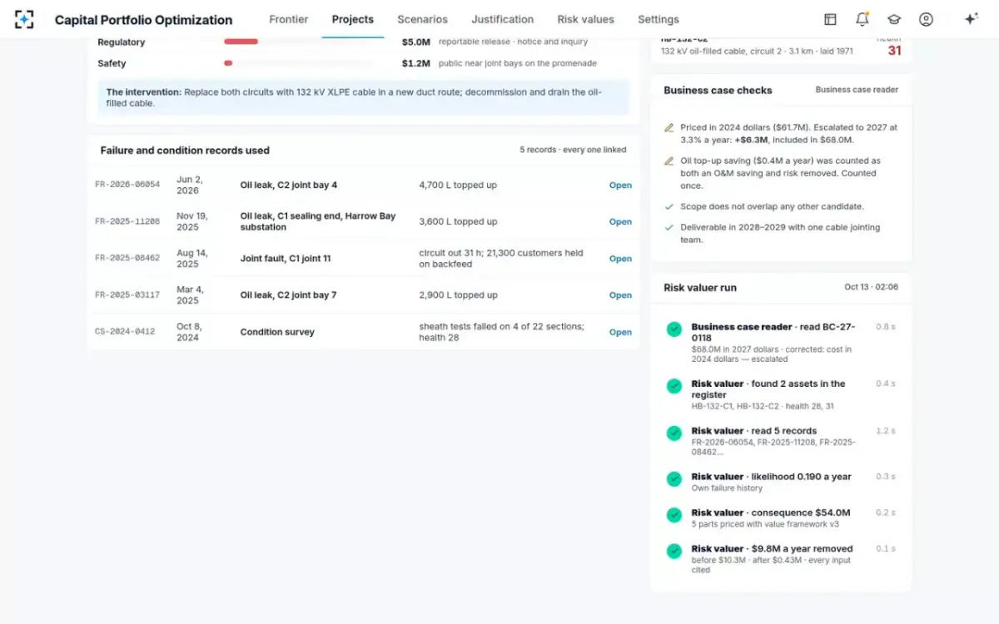Click the $5.0M Regulatory value
This screenshot has height=624, width=999.
pos(416,42)
